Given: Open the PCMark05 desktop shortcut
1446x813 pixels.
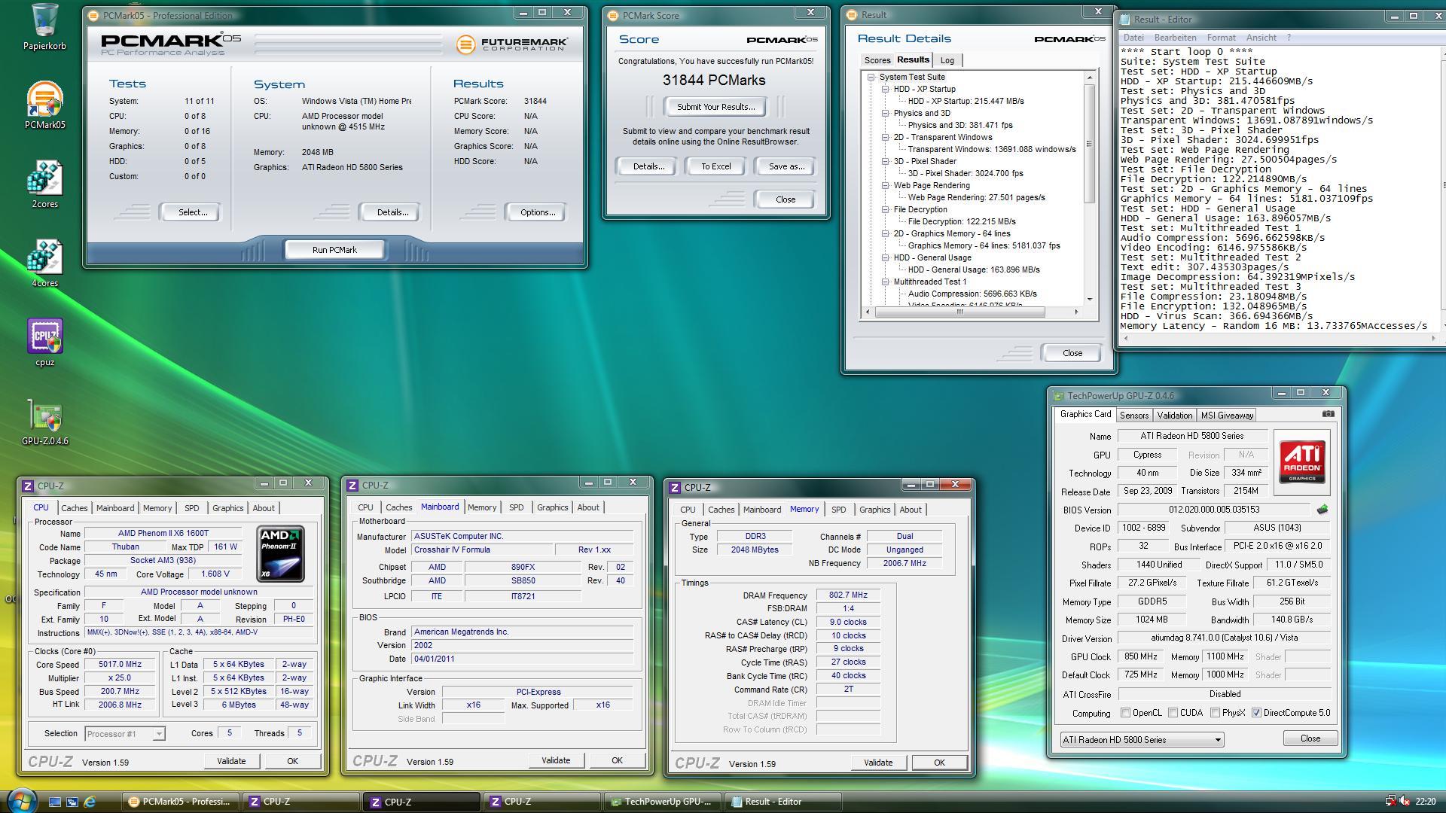Looking at the screenshot, I should tap(44, 105).
